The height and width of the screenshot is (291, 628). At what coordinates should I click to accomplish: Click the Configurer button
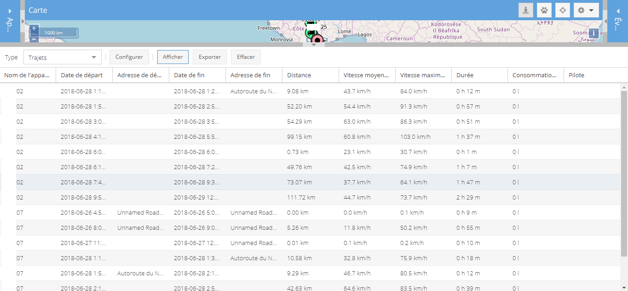click(x=129, y=57)
